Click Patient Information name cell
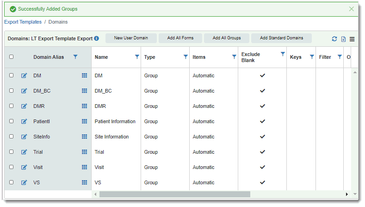The height and width of the screenshot is (207, 365). (115, 121)
